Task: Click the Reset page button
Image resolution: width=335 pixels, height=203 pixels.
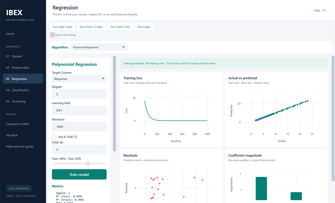Action: 144,27
